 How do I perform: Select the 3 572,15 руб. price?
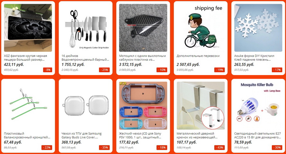pyautogui.click(x=130, y=64)
